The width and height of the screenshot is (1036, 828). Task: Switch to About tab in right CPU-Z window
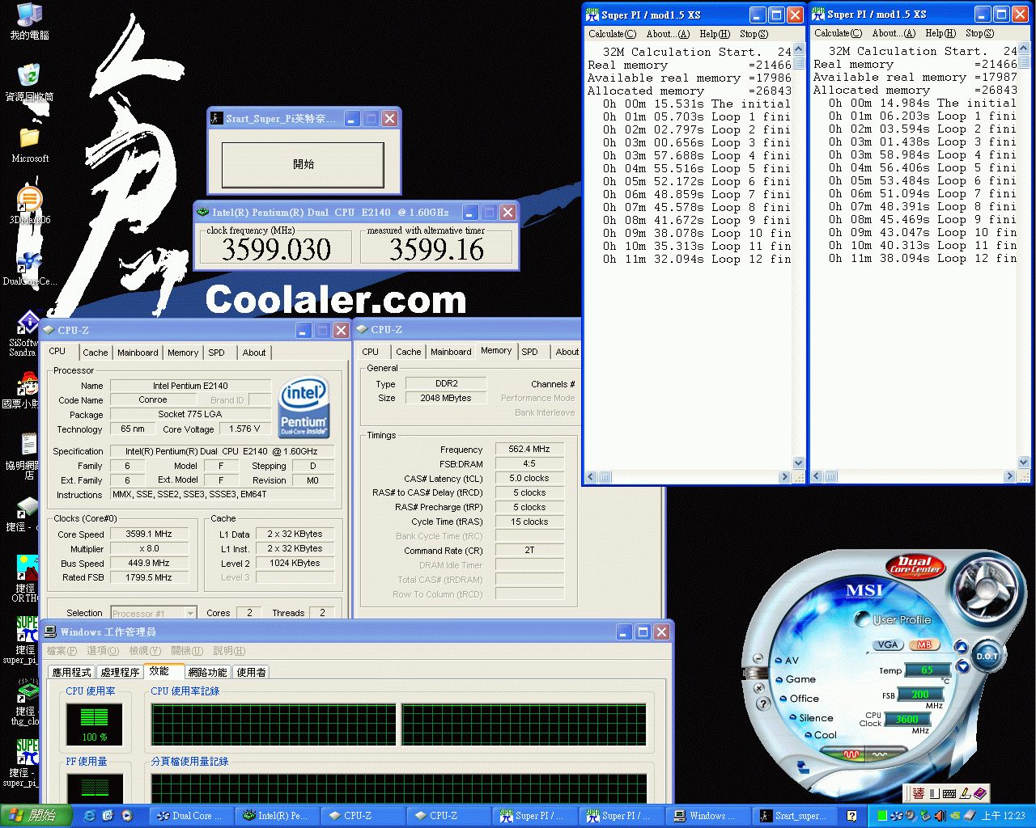pos(567,352)
